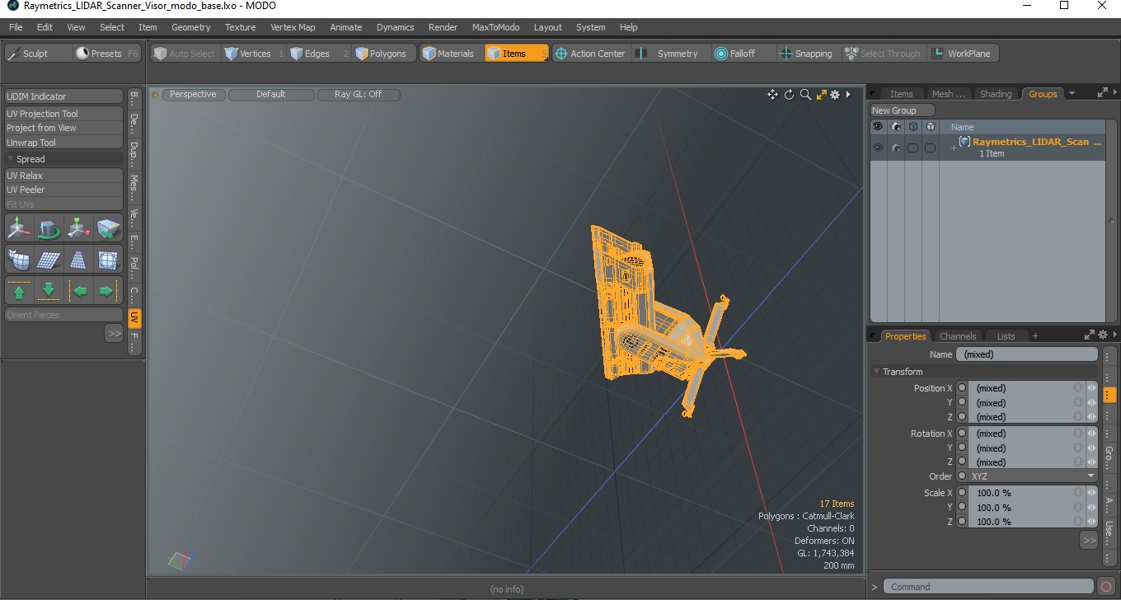Click the align UVs down arrow icon
The image size is (1121, 600).
point(49,291)
